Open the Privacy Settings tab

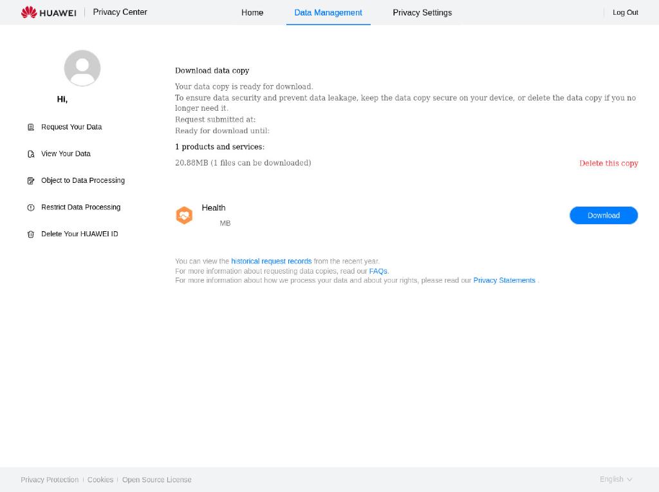point(422,12)
